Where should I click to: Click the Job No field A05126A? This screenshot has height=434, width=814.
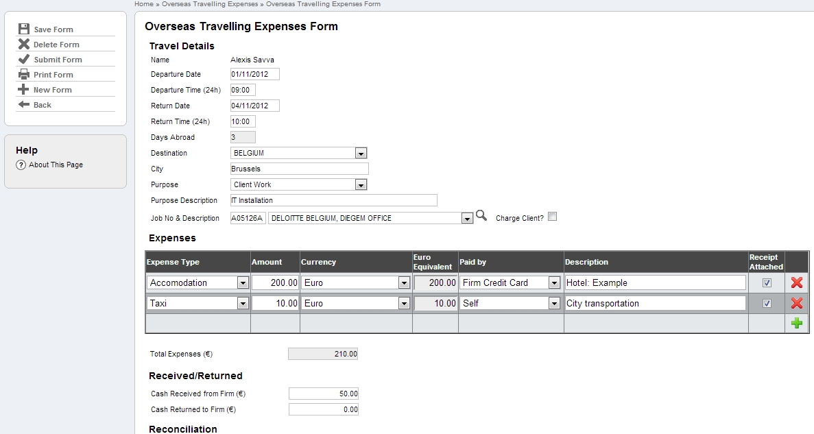248,219
